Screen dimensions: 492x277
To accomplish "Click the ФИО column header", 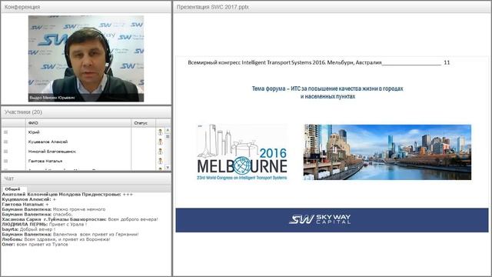I will pos(78,123).
